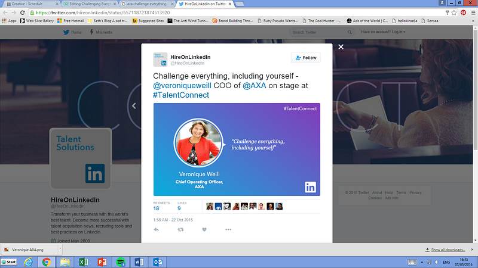
Task: Open the Twitter Privacy footer link
Action: [415, 192]
